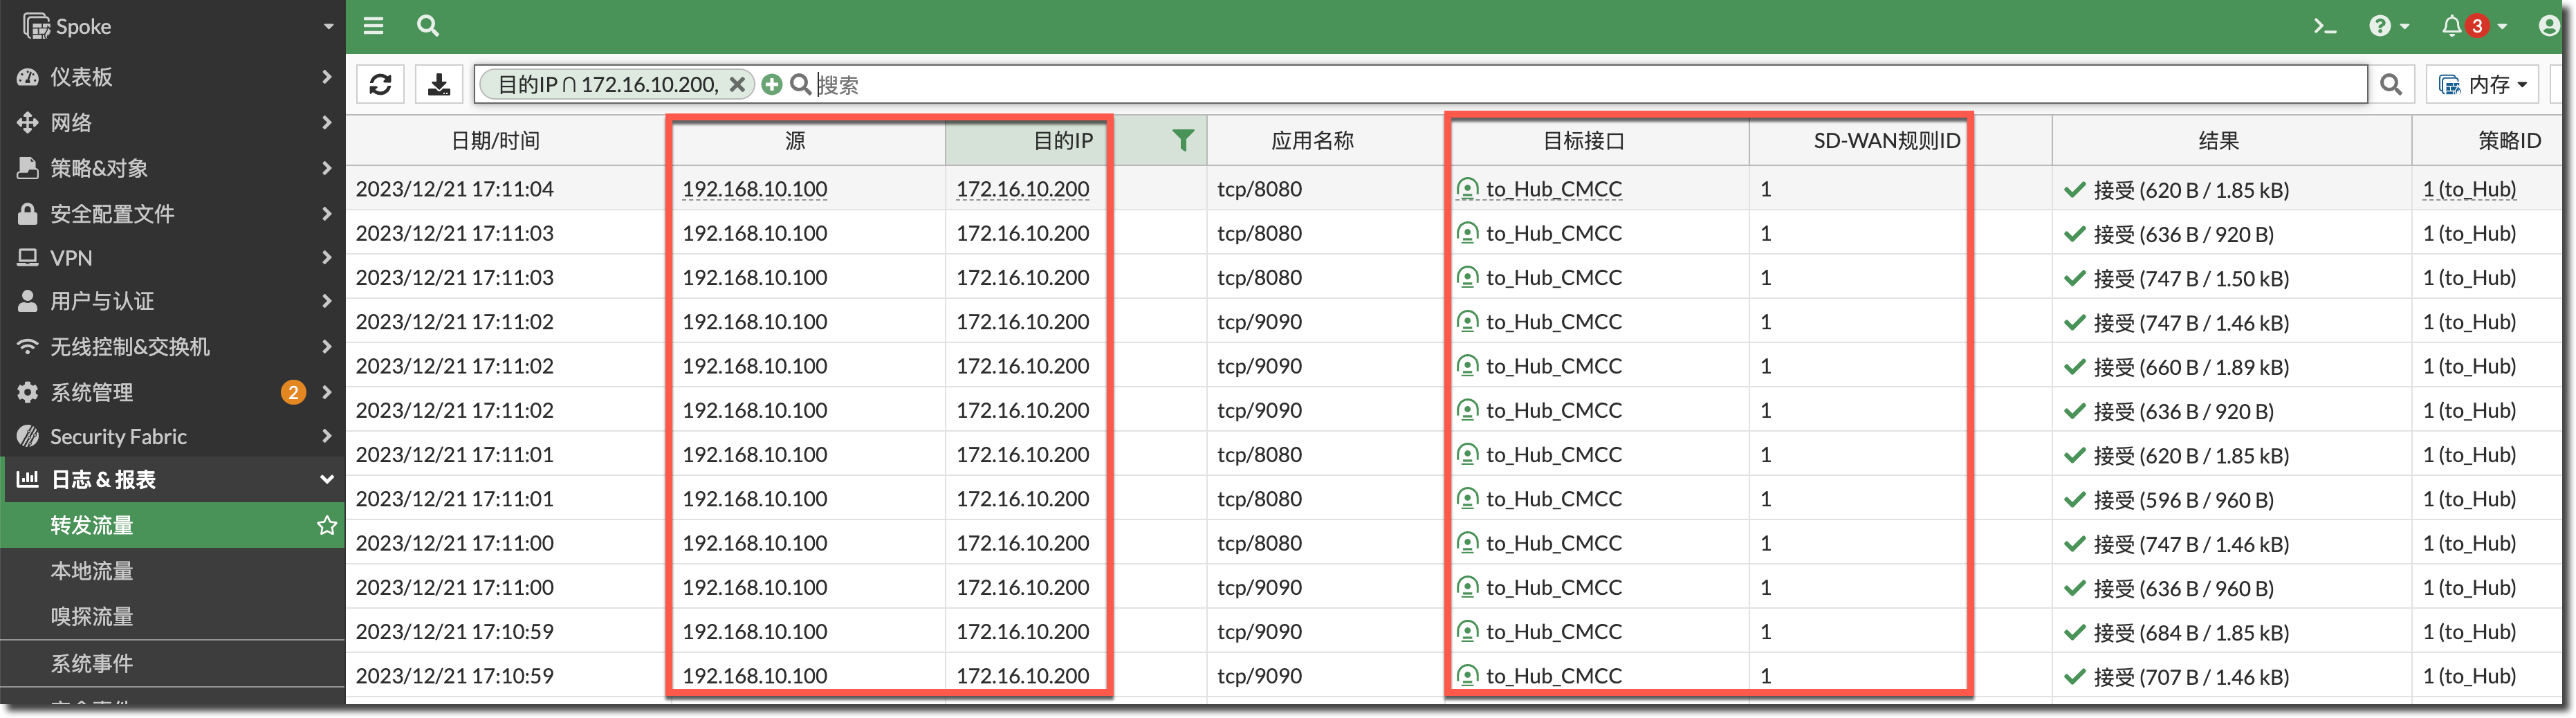Screen dimensions: 2576x718
Task: Toggle the hamburger sidebar menu icon
Action: pyautogui.click(x=373, y=26)
